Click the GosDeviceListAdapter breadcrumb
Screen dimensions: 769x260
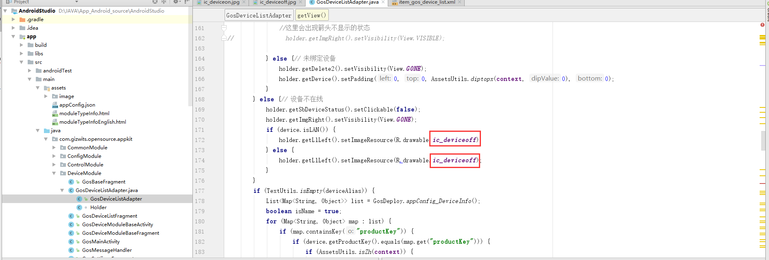coord(259,15)
